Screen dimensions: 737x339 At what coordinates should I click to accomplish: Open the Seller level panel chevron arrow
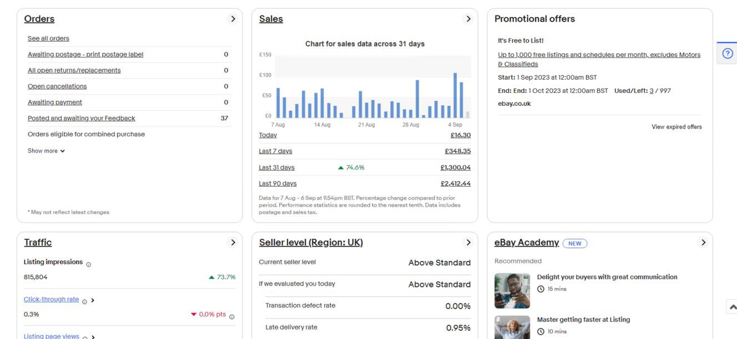click(468, 243)
